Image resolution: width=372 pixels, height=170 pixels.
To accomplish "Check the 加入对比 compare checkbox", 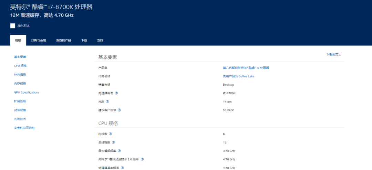I will 13,25.
